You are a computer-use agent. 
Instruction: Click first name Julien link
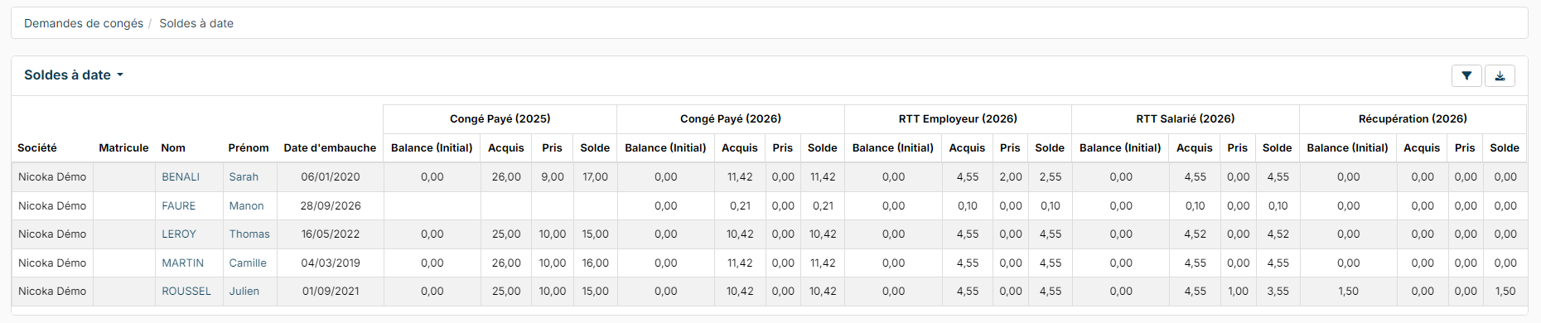[244, 291]
